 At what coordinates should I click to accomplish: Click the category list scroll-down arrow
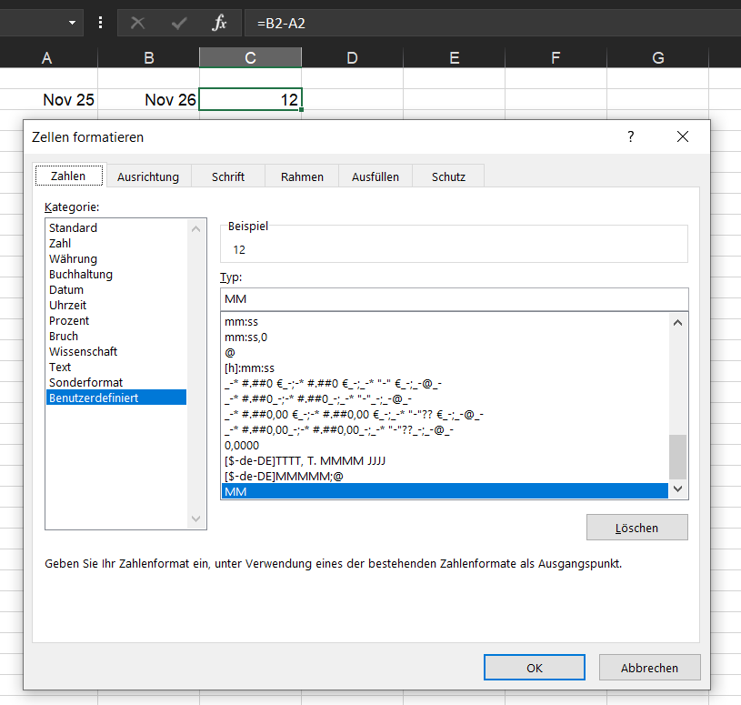click(196, 519)
